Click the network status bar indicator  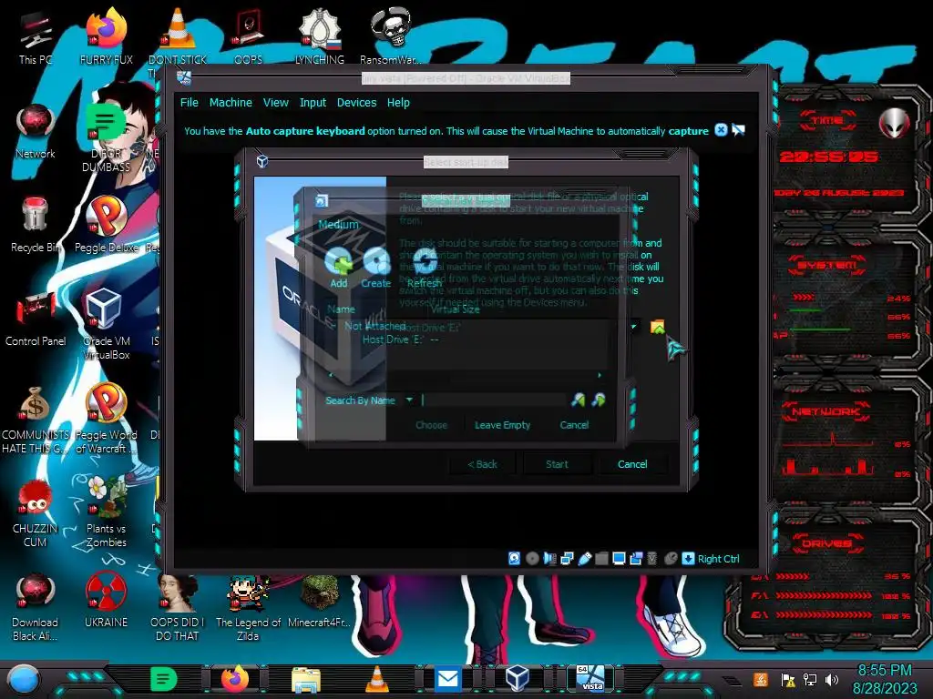point(567,559)
